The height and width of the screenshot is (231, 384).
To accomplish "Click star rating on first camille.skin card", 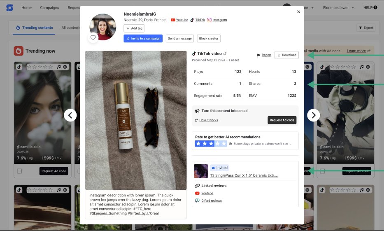I will point(40,67).
